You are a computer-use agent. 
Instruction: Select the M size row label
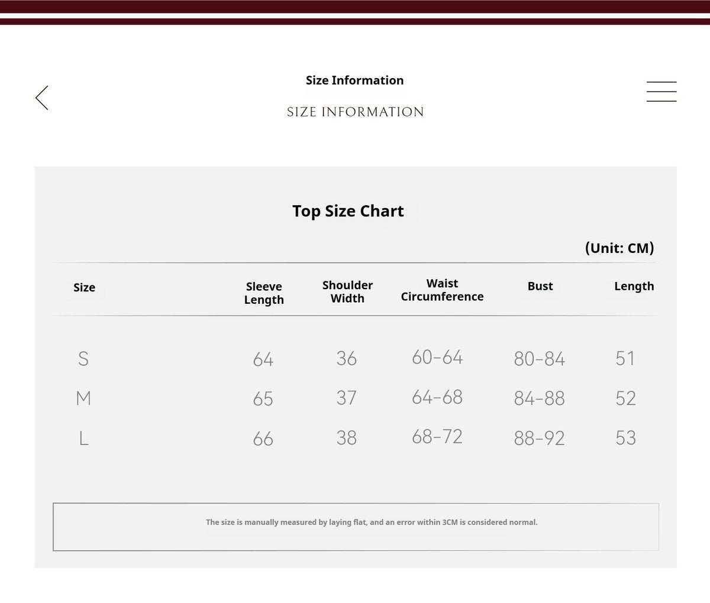(83, 398)
